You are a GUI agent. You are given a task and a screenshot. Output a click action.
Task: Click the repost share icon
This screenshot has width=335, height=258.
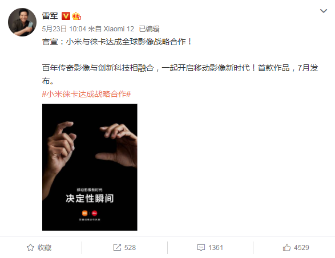[x=117, y=248]
